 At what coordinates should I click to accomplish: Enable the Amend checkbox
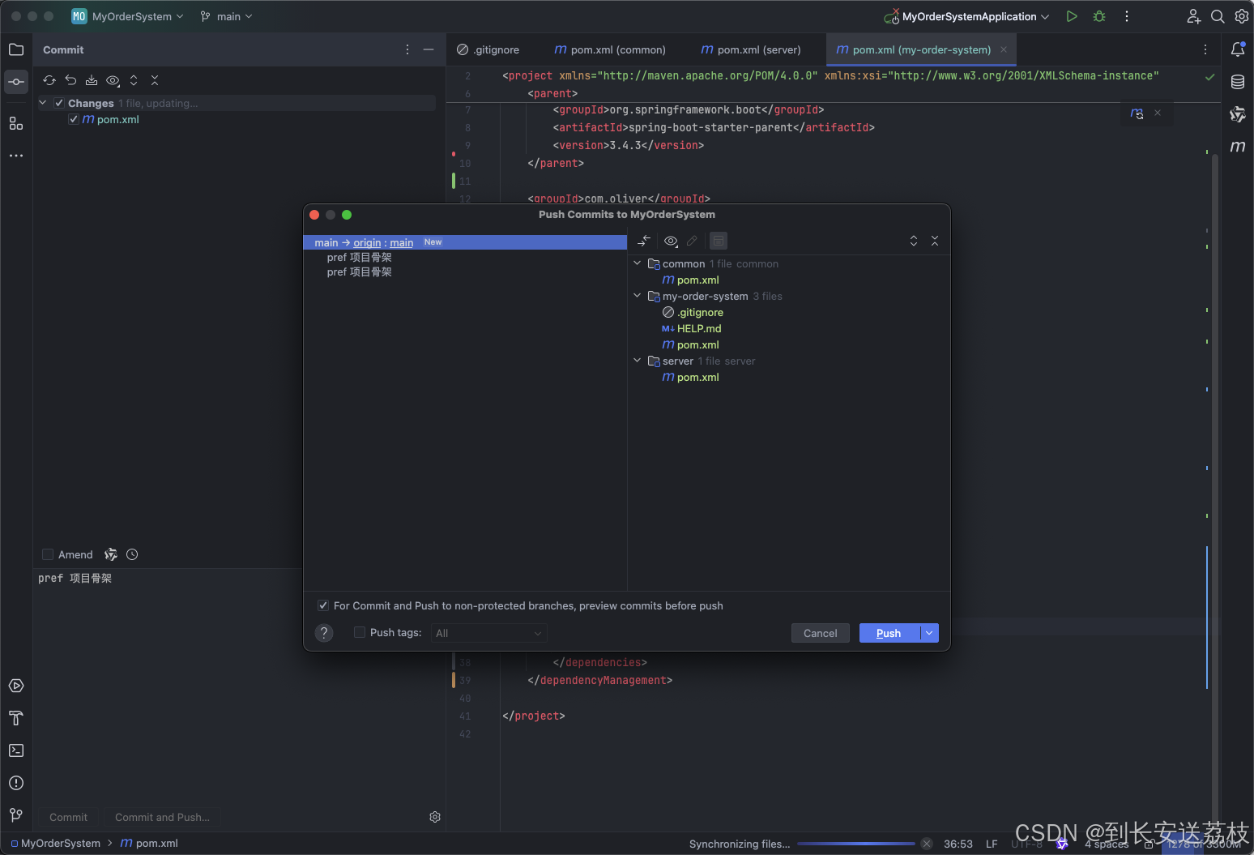(48, 554)
